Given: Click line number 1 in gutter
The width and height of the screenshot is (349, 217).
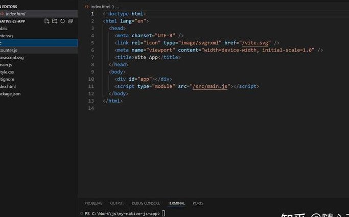Looking at the screenshot, I should 92,14.
